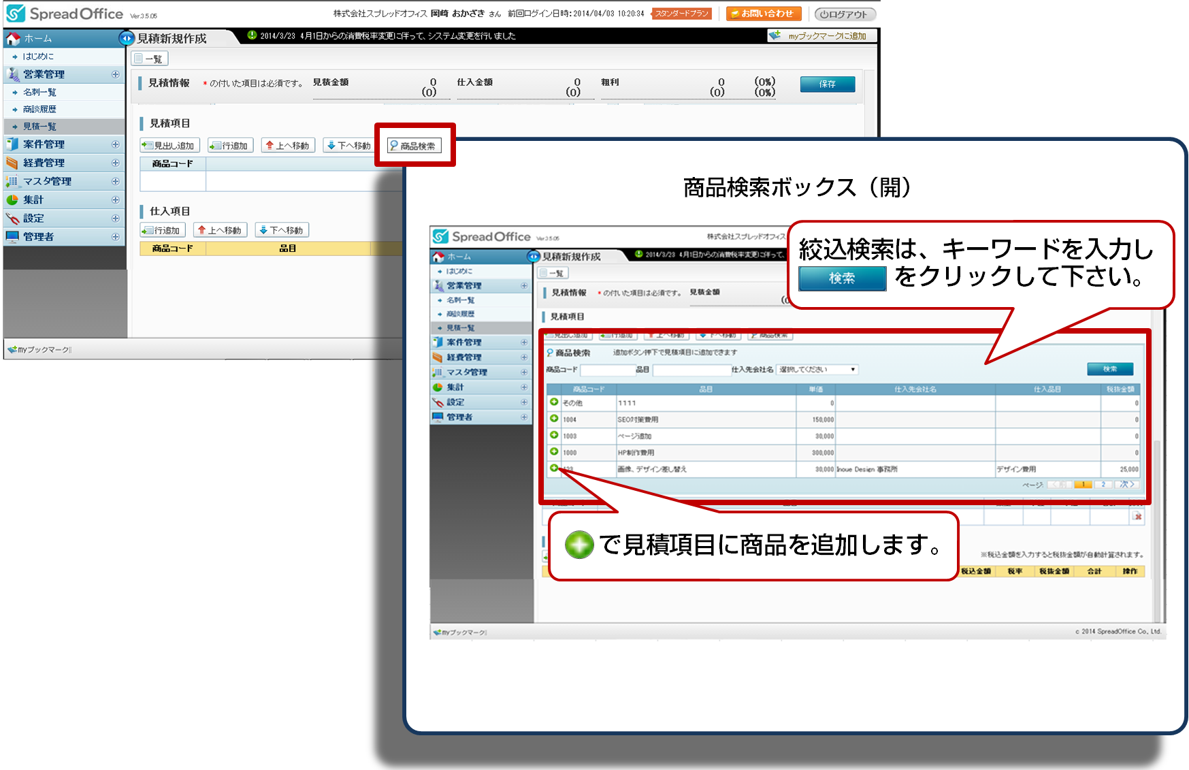1189x770 pixels.
Task: Click the マスタ管理 grid icon in back window
Action: (x=12, y=181)
